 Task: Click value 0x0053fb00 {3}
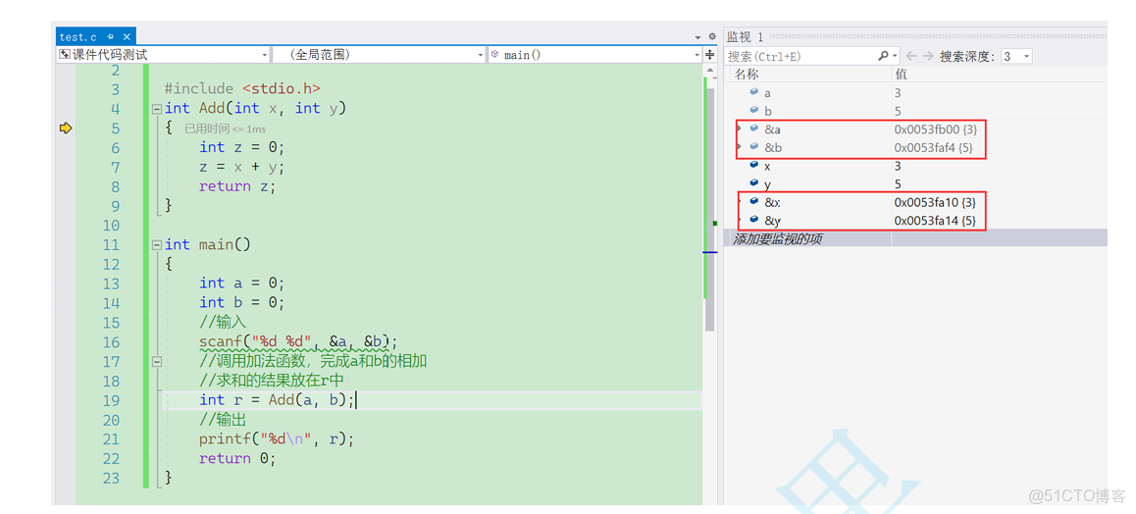point(938,128)
